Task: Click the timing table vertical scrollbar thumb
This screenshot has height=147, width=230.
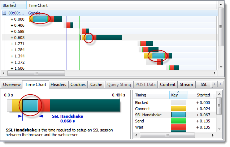Action: pyautogui.click(x=219, y=106)
